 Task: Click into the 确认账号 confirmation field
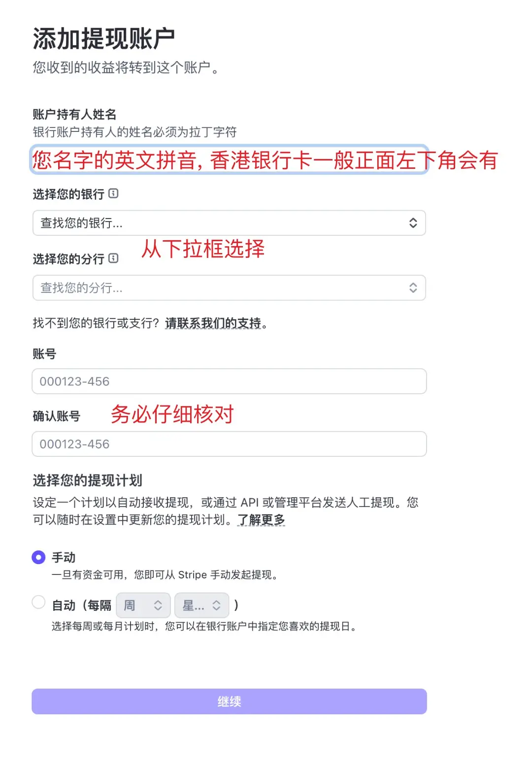229,444
